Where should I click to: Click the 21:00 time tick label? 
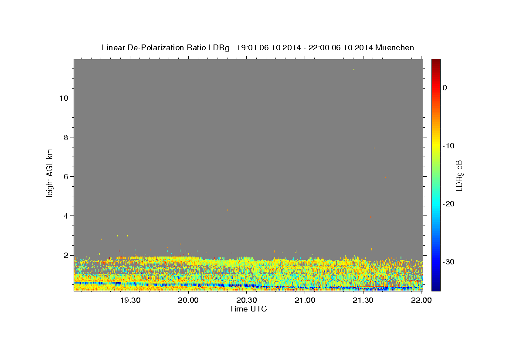pos(305,300)
